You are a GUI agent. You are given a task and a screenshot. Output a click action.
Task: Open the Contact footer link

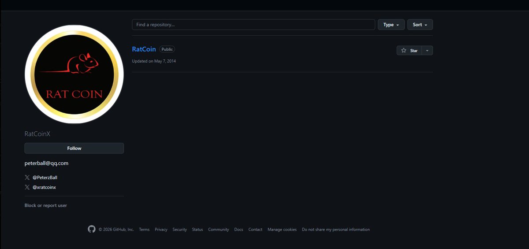point(255,230)
